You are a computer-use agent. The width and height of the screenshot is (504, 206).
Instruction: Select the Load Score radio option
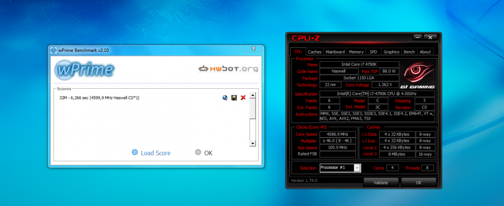151,153
